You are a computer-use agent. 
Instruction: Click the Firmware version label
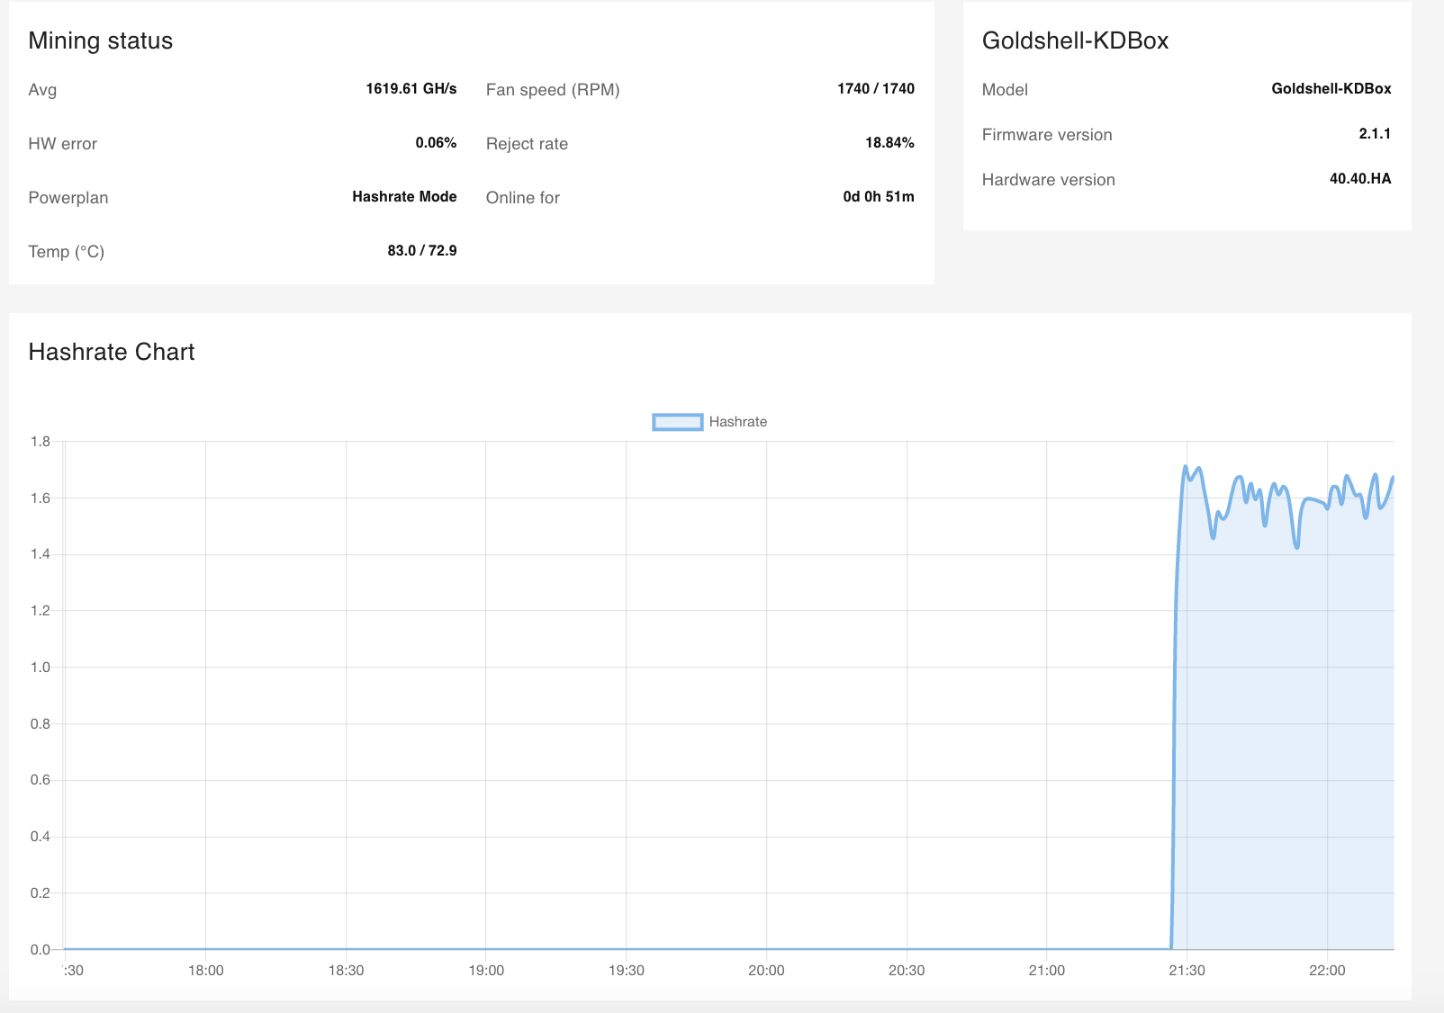point(1047,135)
